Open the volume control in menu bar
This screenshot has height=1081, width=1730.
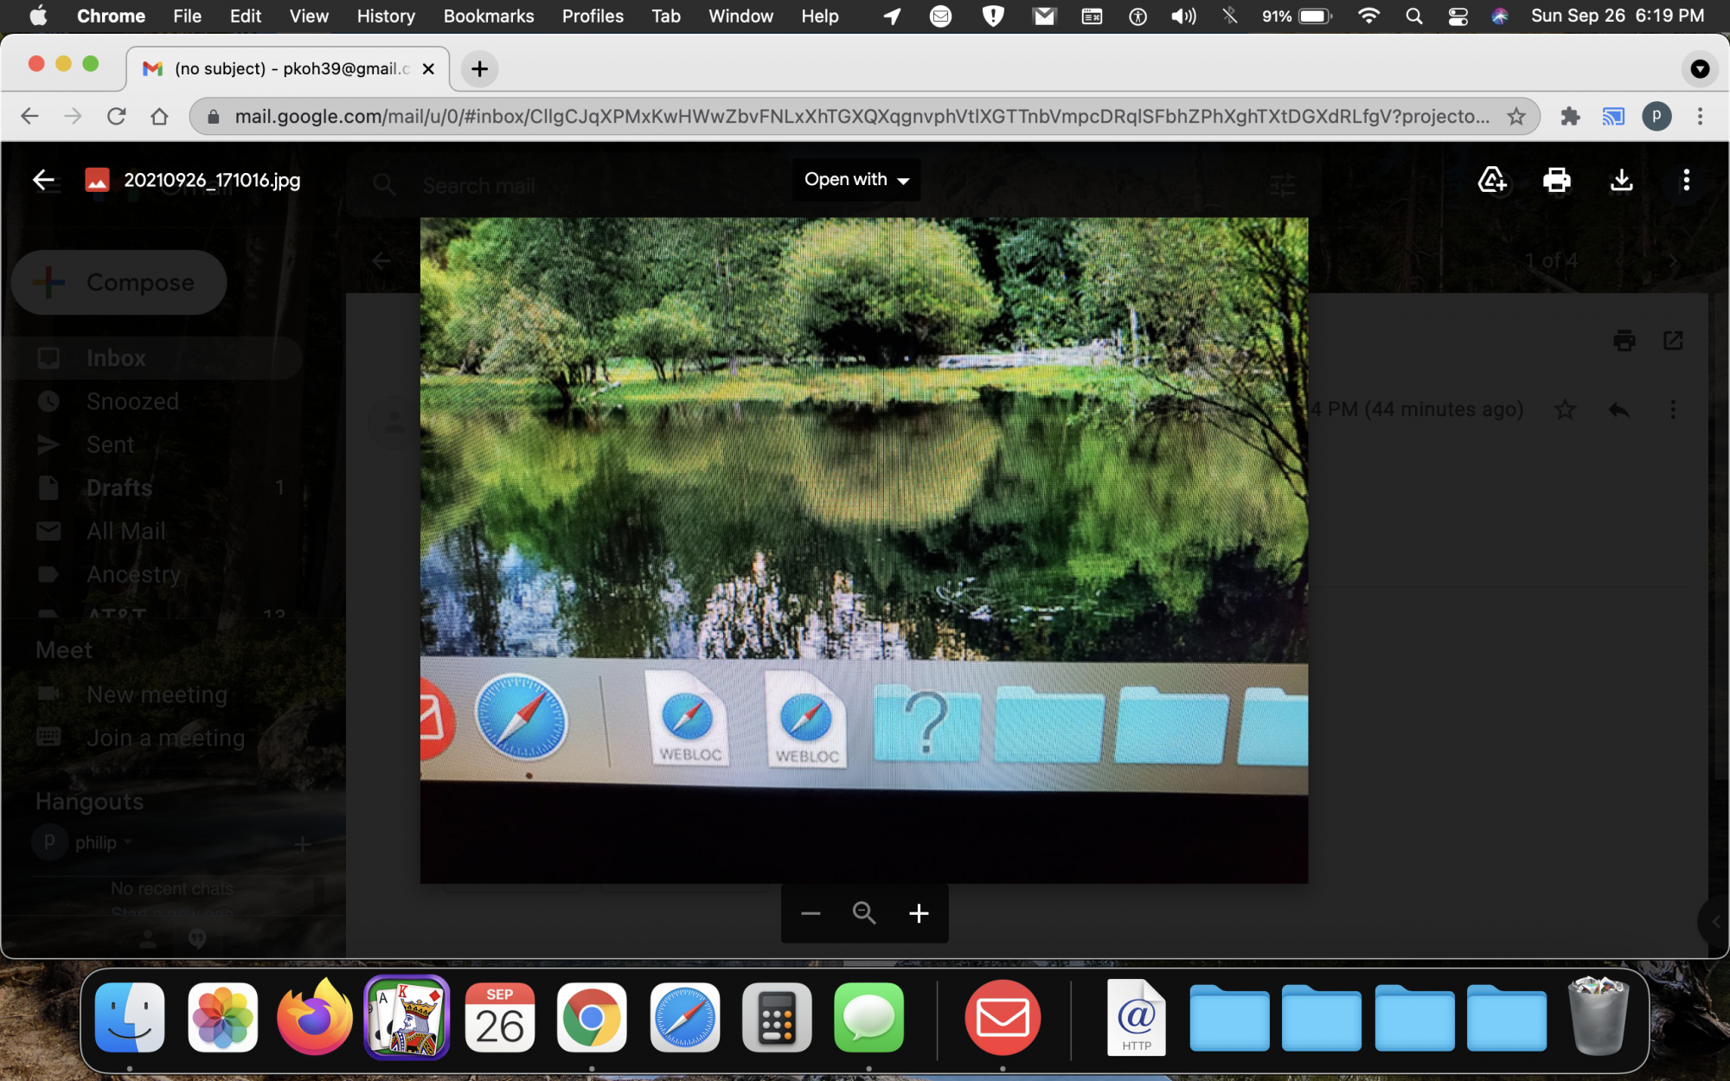(x=1183, y=16)
